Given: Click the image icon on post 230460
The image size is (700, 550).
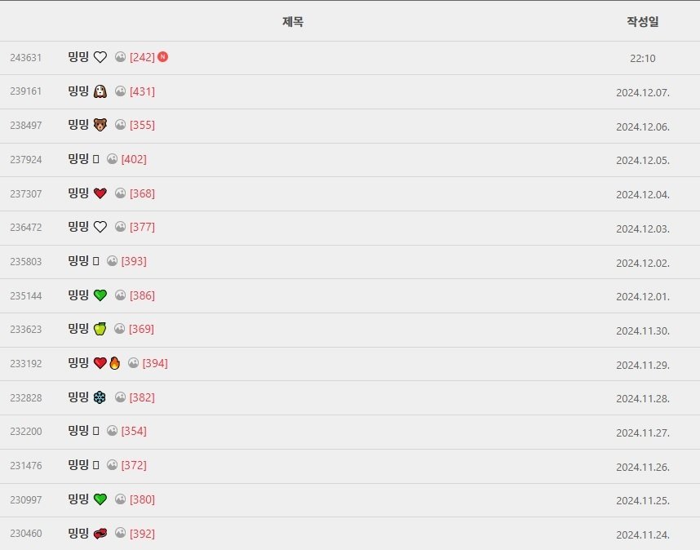Looking at the screenshot, I should click(x=120, y=533).
